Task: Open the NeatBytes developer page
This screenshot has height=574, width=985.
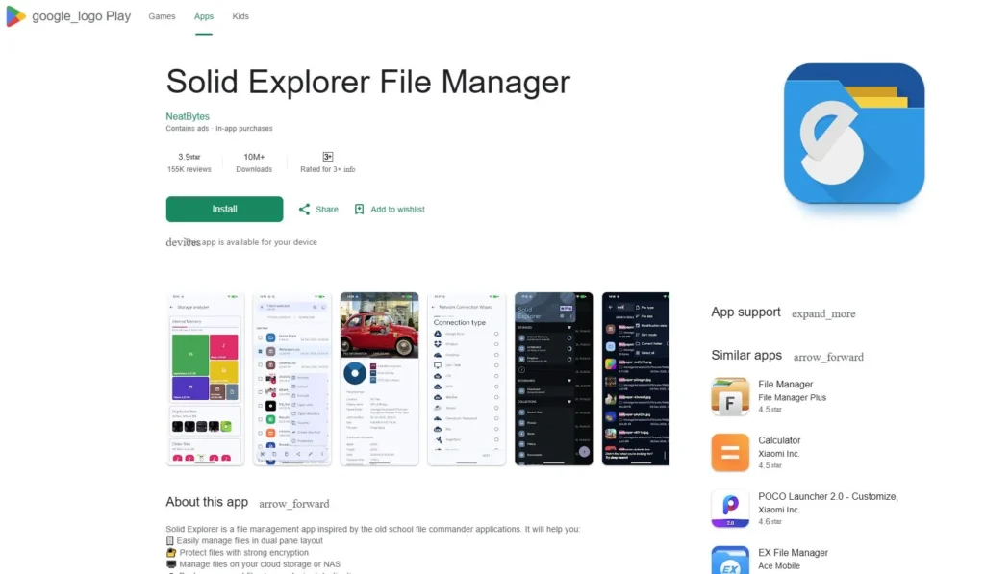Action: click(187, 115)
